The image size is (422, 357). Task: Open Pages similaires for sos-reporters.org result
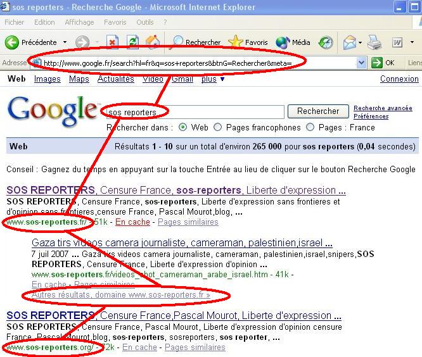click(195, 348)
